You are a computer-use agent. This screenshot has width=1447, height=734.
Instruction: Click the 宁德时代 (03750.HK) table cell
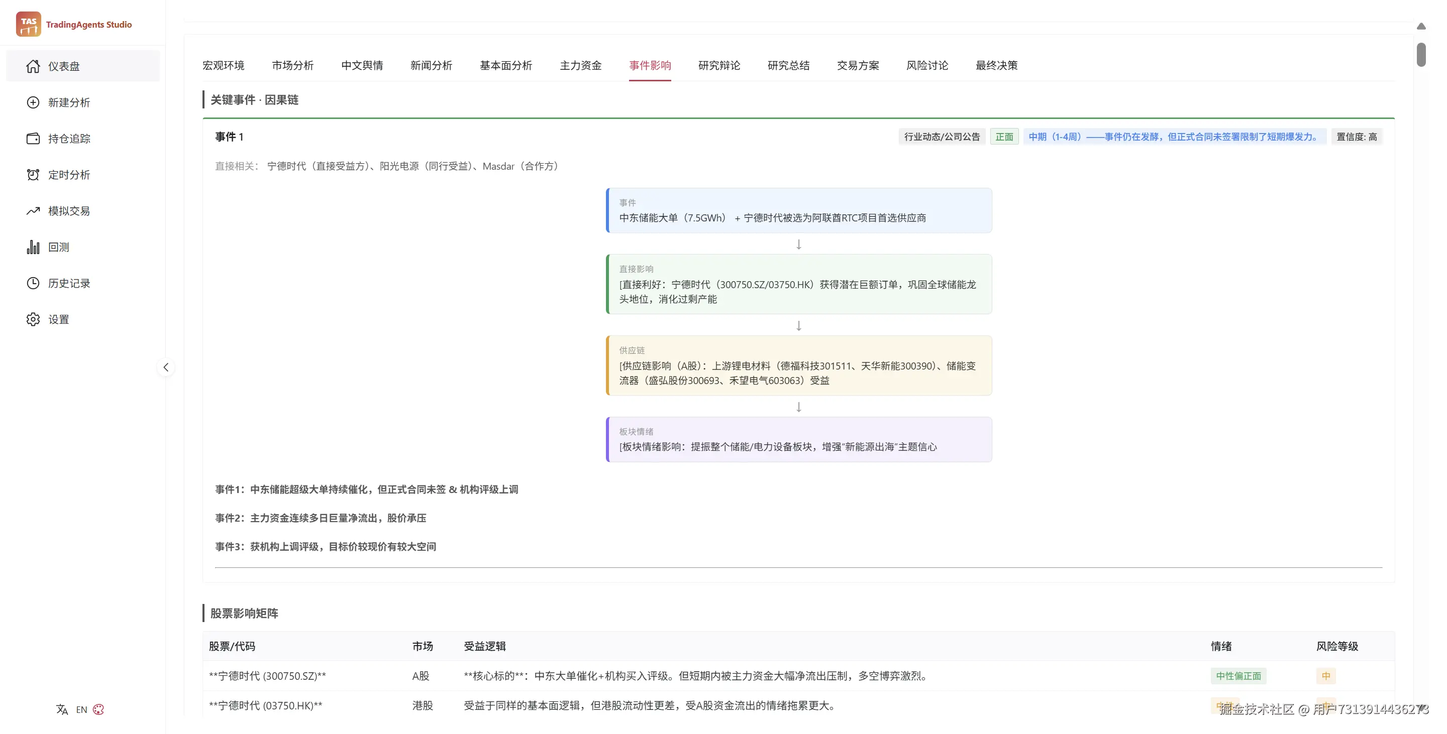(266, 705)
